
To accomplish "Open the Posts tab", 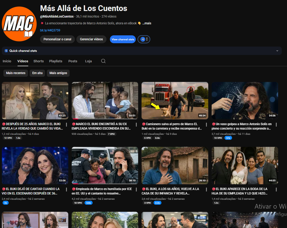I will (73, 61).
